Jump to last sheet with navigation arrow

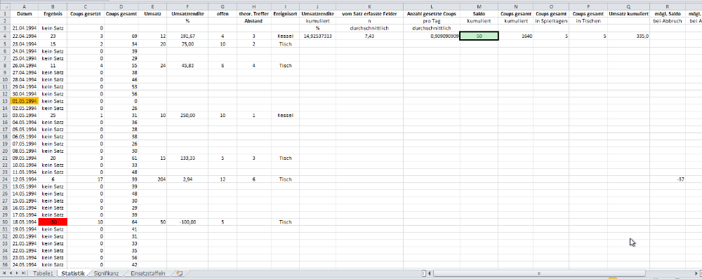[x=23, y=273]
